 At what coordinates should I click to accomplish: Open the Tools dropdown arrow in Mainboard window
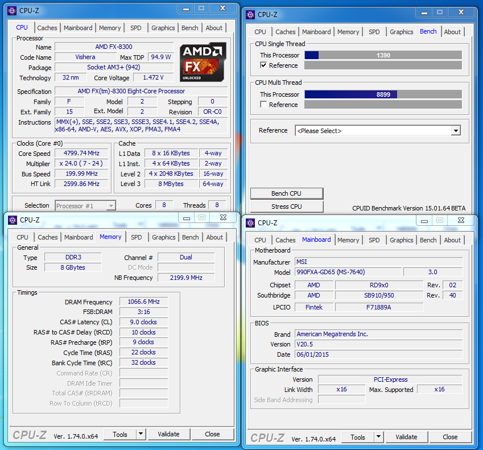point(378,437)
